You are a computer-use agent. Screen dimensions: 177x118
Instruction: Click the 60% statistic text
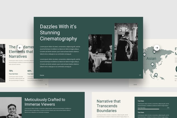point(29,71)
